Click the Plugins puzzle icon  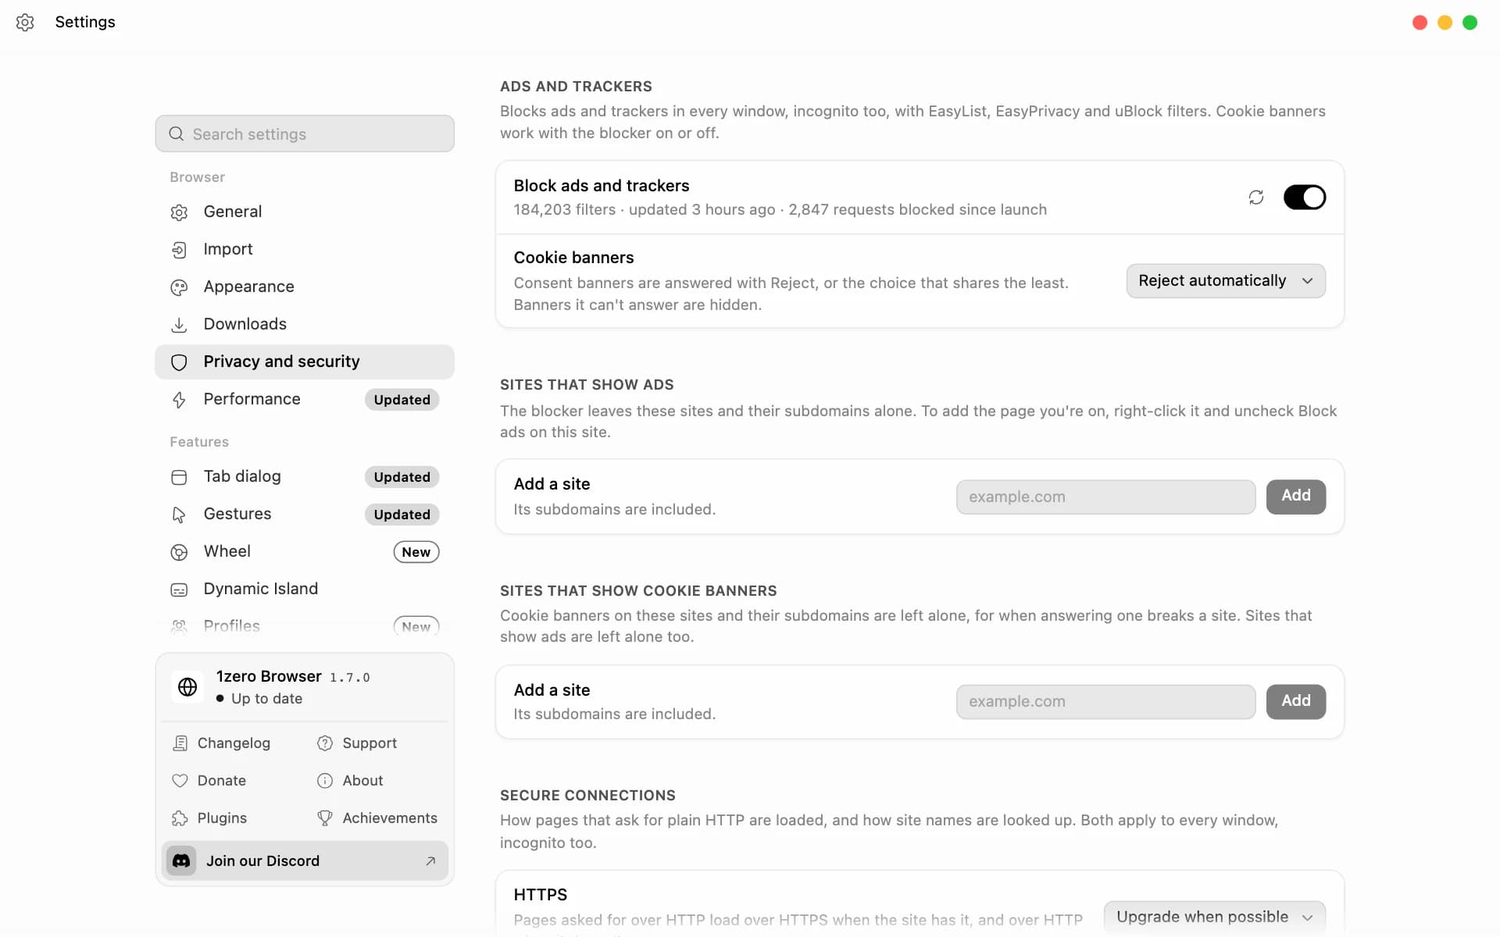180,818
